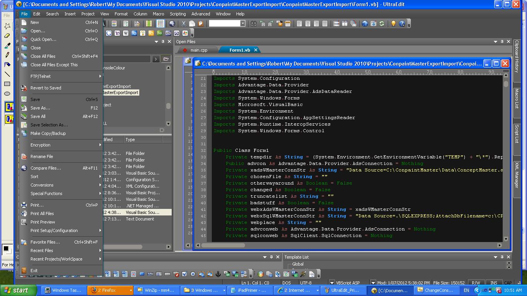Click the Wikipedia search toolbar icon
527x296 pixels.
tap(126, 34)
